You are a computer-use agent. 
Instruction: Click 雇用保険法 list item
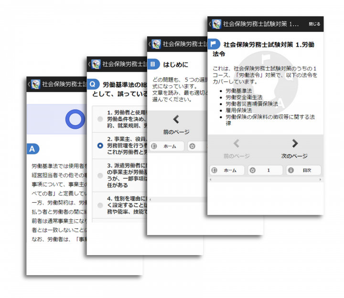click(239, 110)
